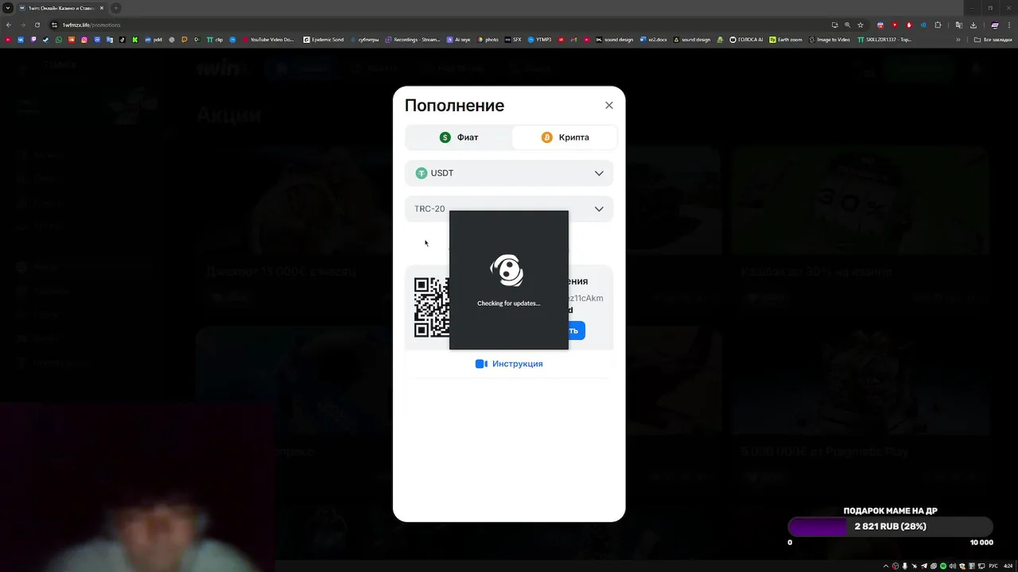Reload the page
Image resolution: width=1018 pixels, height=572 pixels.
coord(37,25)
